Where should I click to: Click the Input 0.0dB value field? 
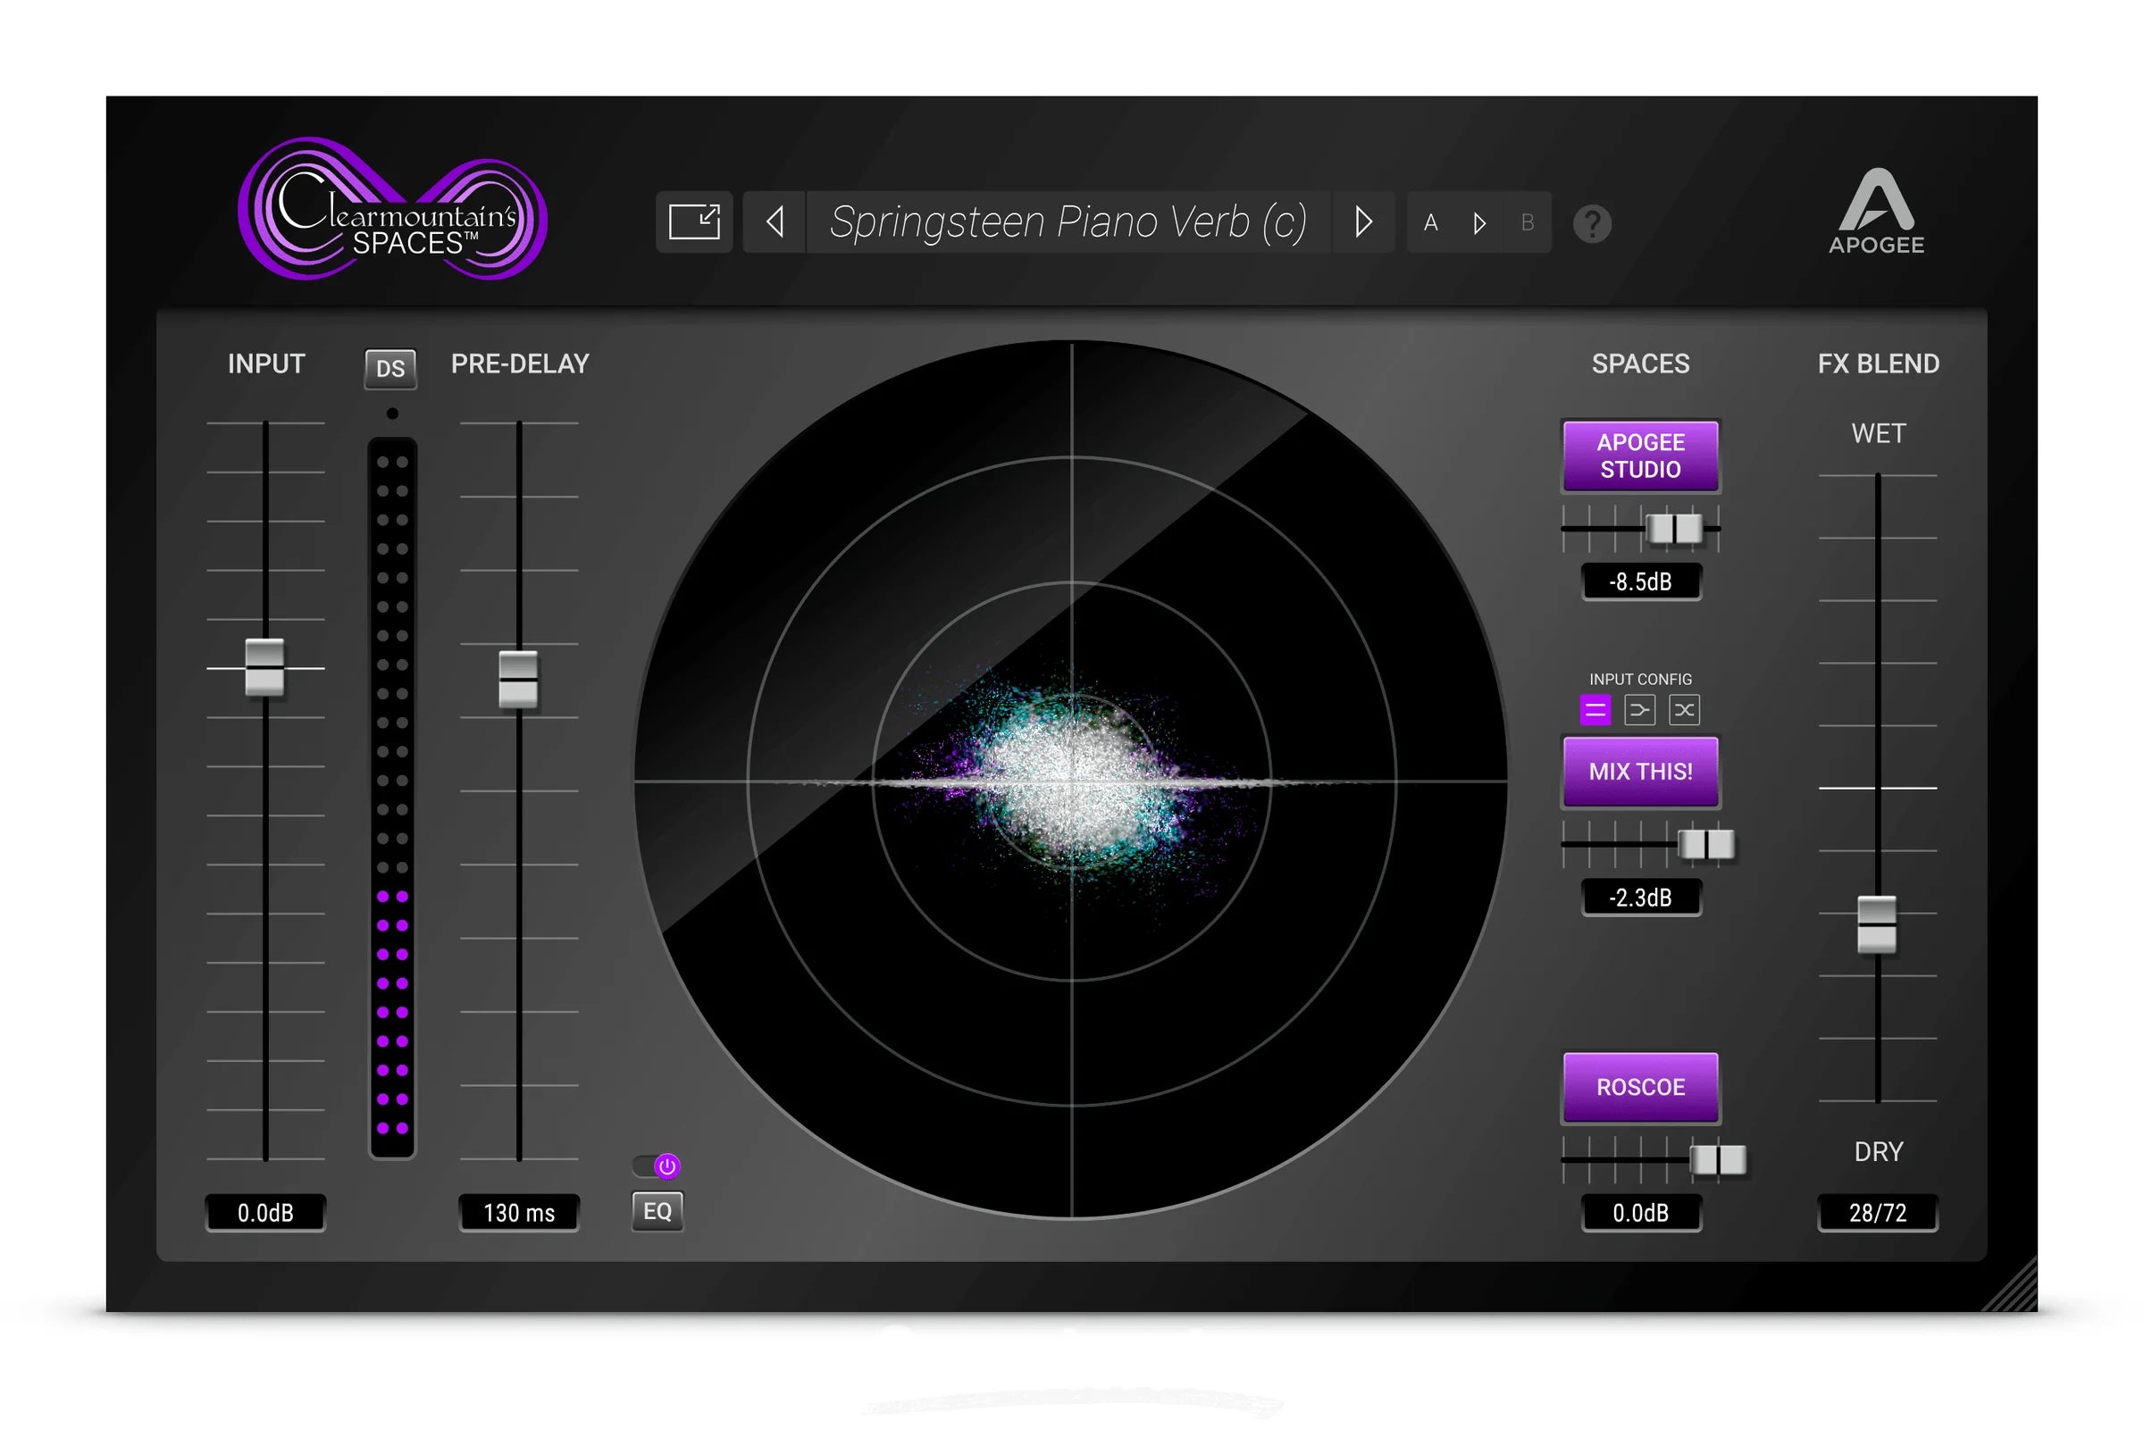pyautogui.click(x=265, y=1213)
